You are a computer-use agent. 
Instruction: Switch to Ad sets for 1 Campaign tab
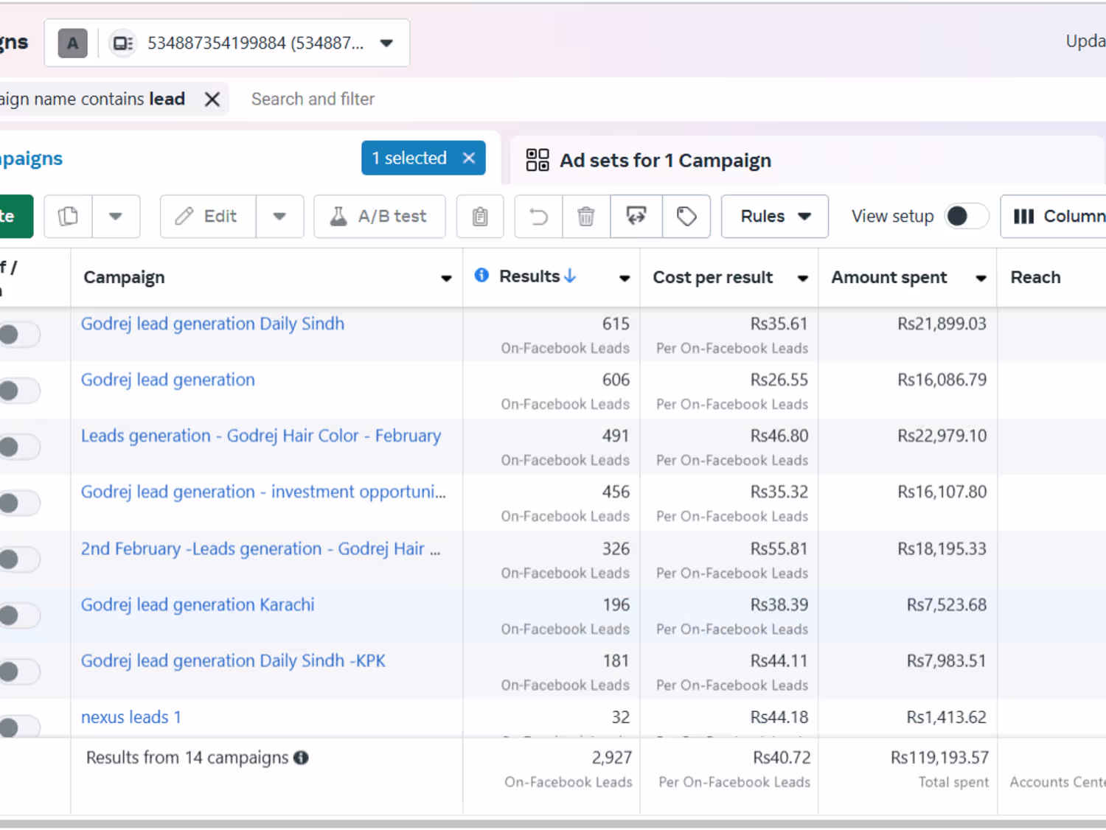click(x=650, y=161)
